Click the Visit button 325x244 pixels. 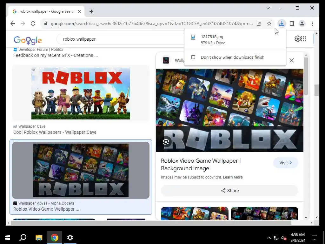point(286,163)
